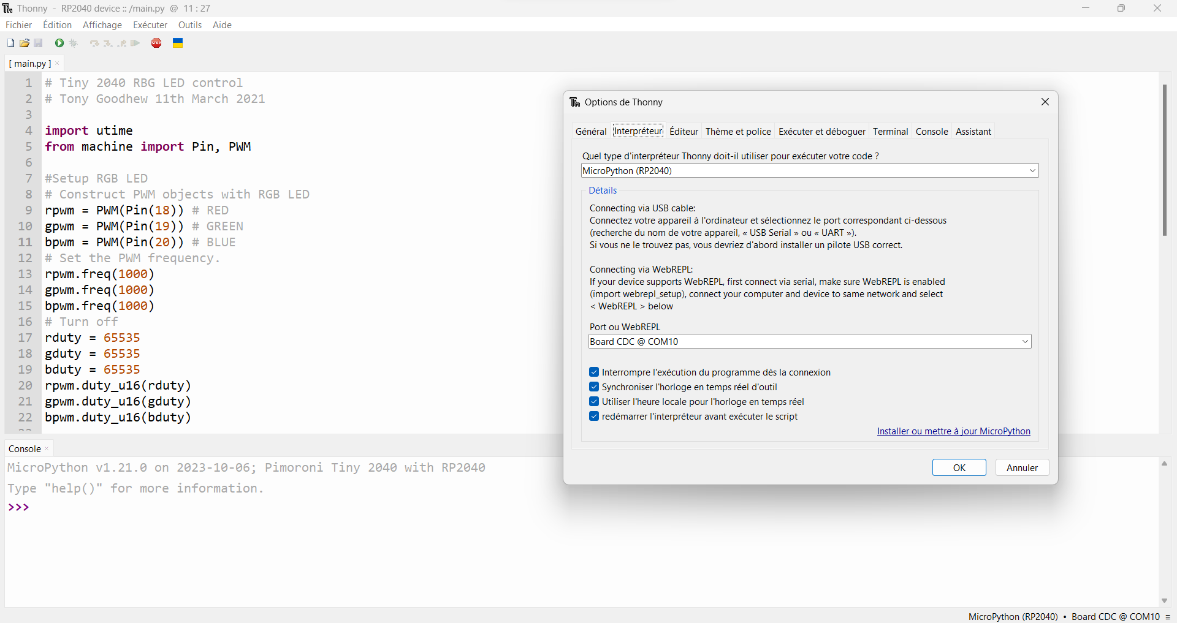Open the Outils menu
Viewport: 1177px width, 623px height.
190,25
